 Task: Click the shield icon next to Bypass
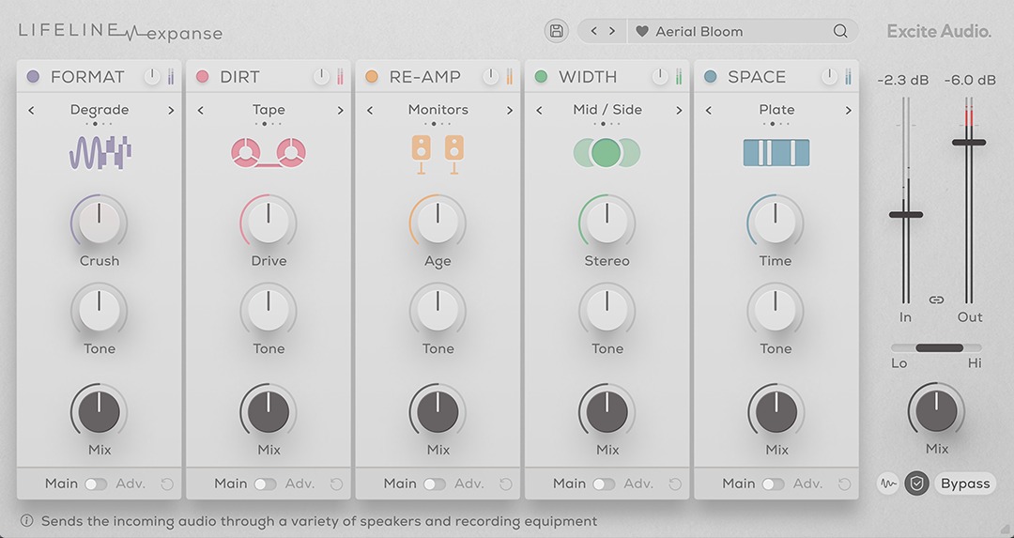[916, 484]
